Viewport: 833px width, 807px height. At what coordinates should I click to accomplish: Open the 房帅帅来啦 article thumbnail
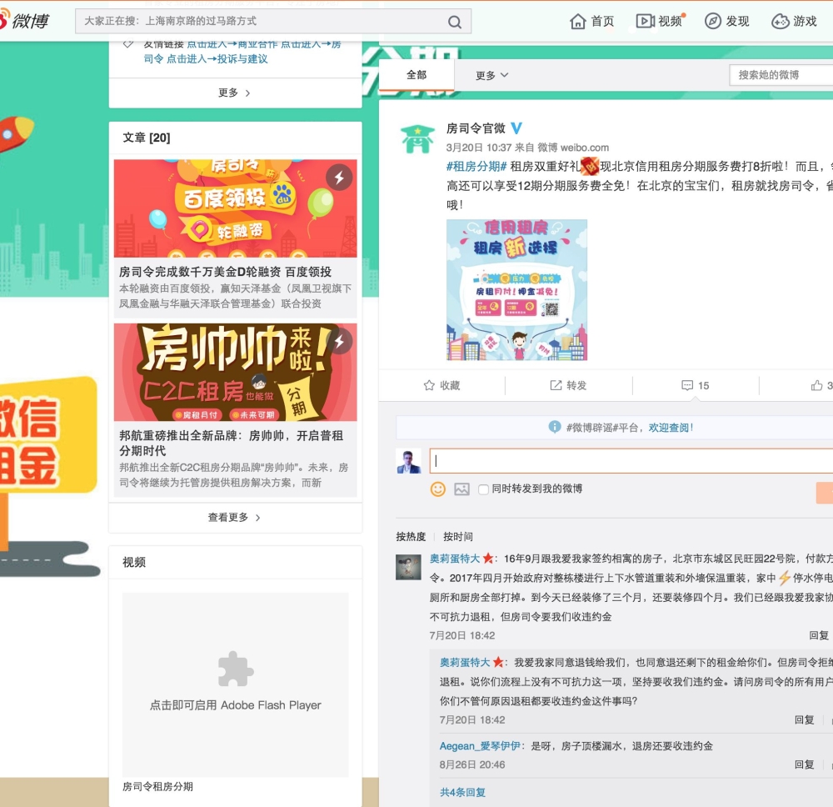236,372
